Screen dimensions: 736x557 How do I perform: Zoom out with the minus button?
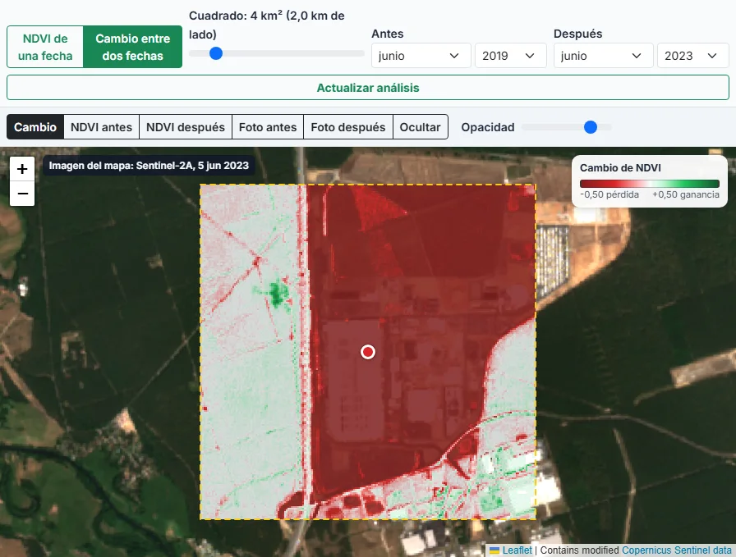22,194
